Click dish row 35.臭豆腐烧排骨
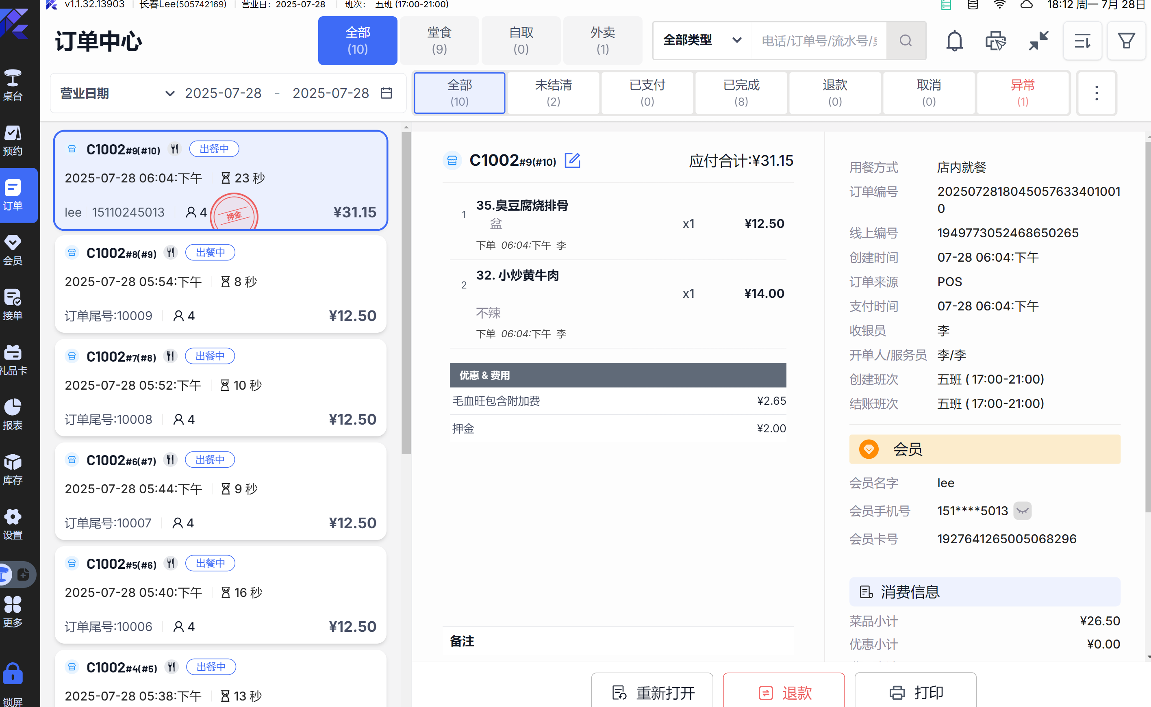Image resolution: width=1151 pixels, height=707 pixels. [x=618, y=223]
